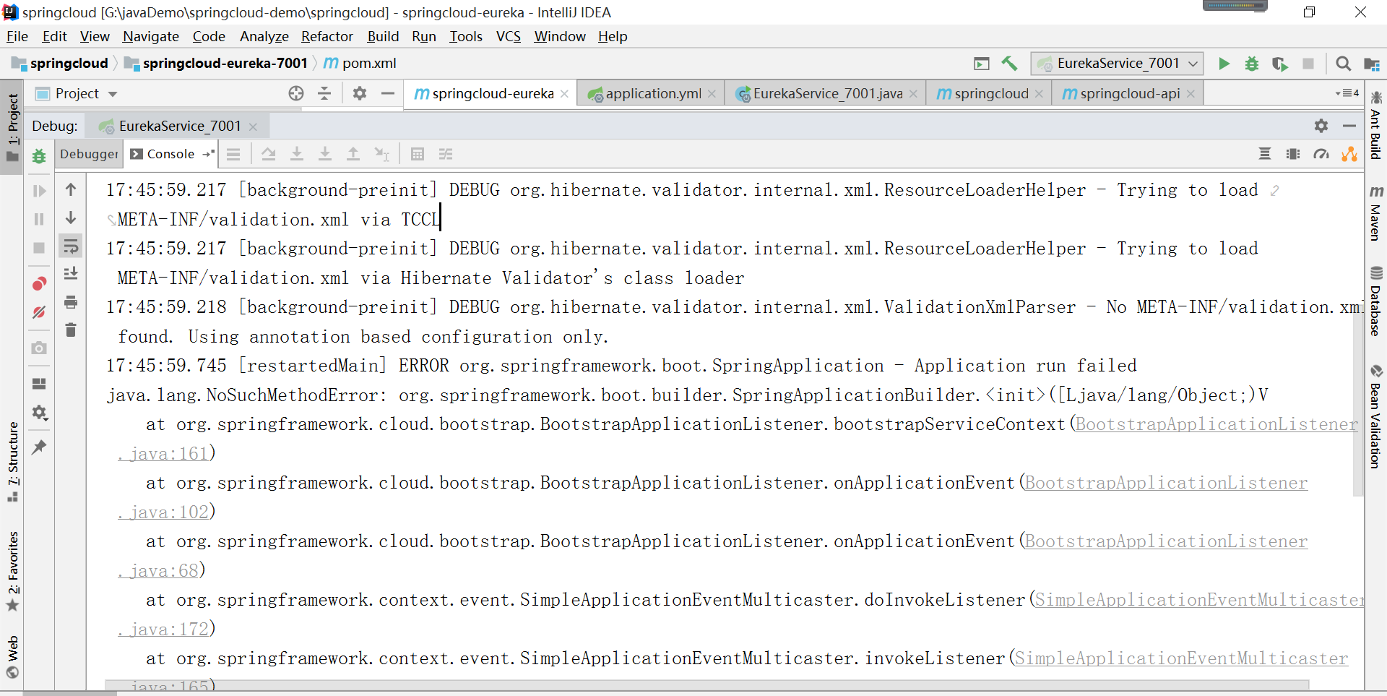Open the Refactor menu
This screenshot has width=1387, height=696.
coord(327,36)
